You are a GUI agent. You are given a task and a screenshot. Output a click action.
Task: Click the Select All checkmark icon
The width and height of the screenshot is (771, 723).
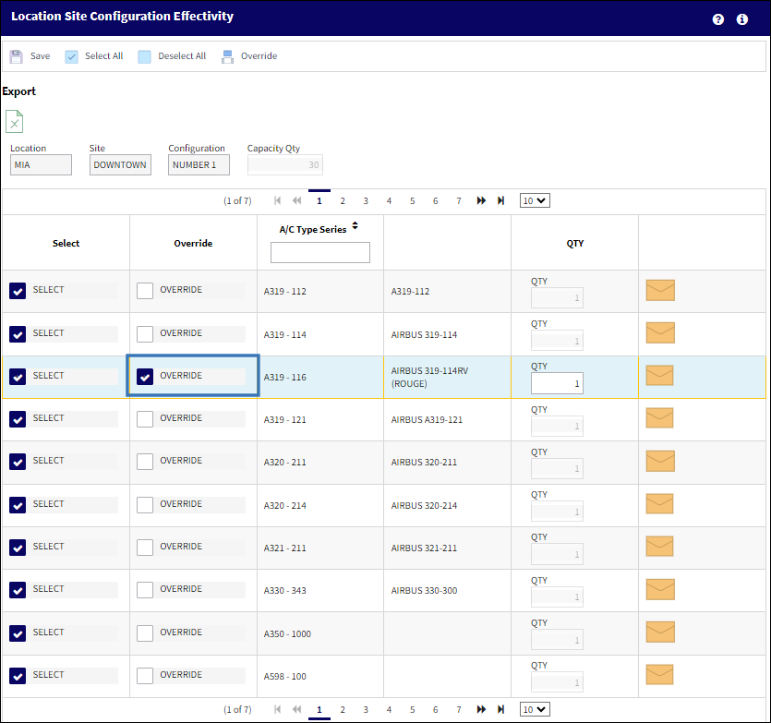tap(71, 56)
